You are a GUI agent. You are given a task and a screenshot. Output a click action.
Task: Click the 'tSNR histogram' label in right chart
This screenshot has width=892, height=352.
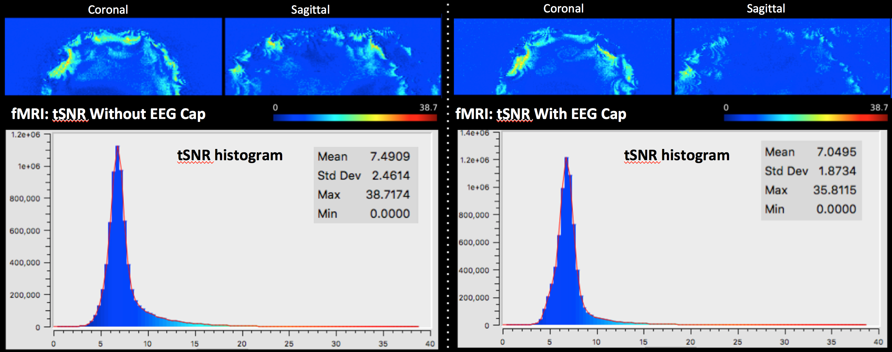pyautogui.click(x=677, y=155)
